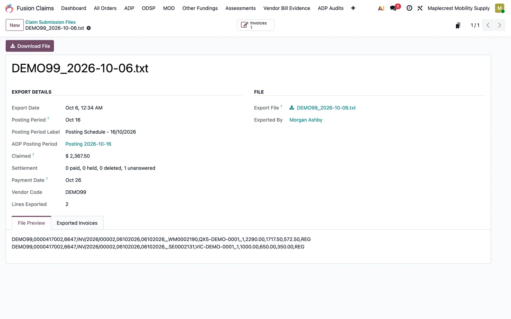
Task: Show help tooltip for Posting Period
Action: coord(48,118)
